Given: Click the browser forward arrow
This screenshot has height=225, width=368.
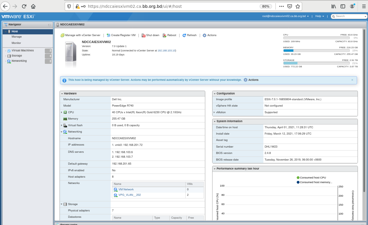Looking at the screenshot, I should coord(15,6).
